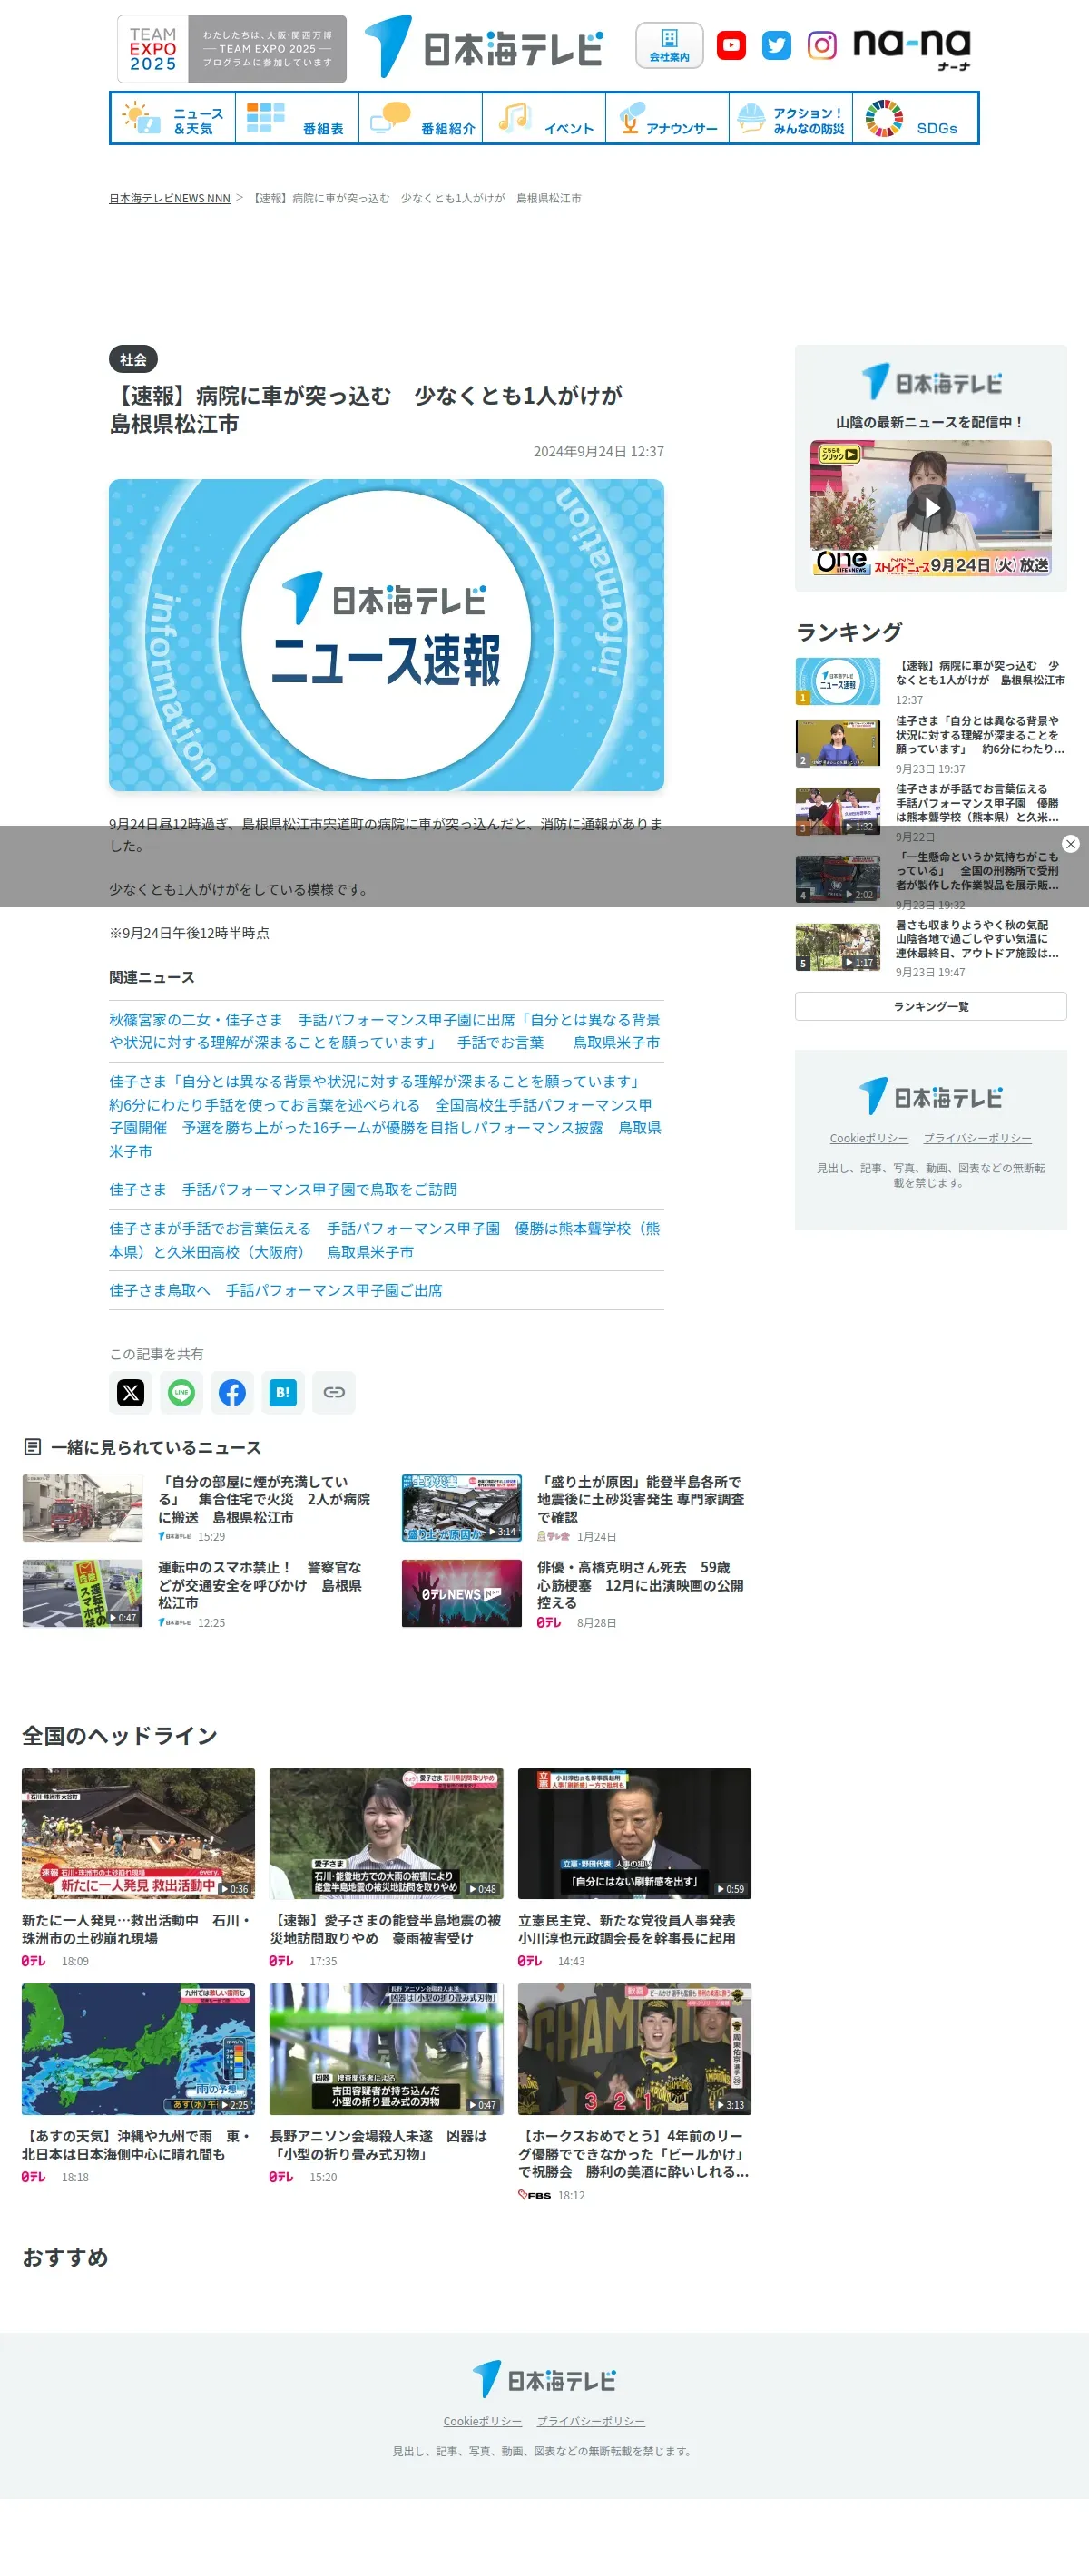The width and height of the screenshot is (1089, 2576).
Task: Open あすの天気 weather map thumbnail
Action: (138, 2049)
